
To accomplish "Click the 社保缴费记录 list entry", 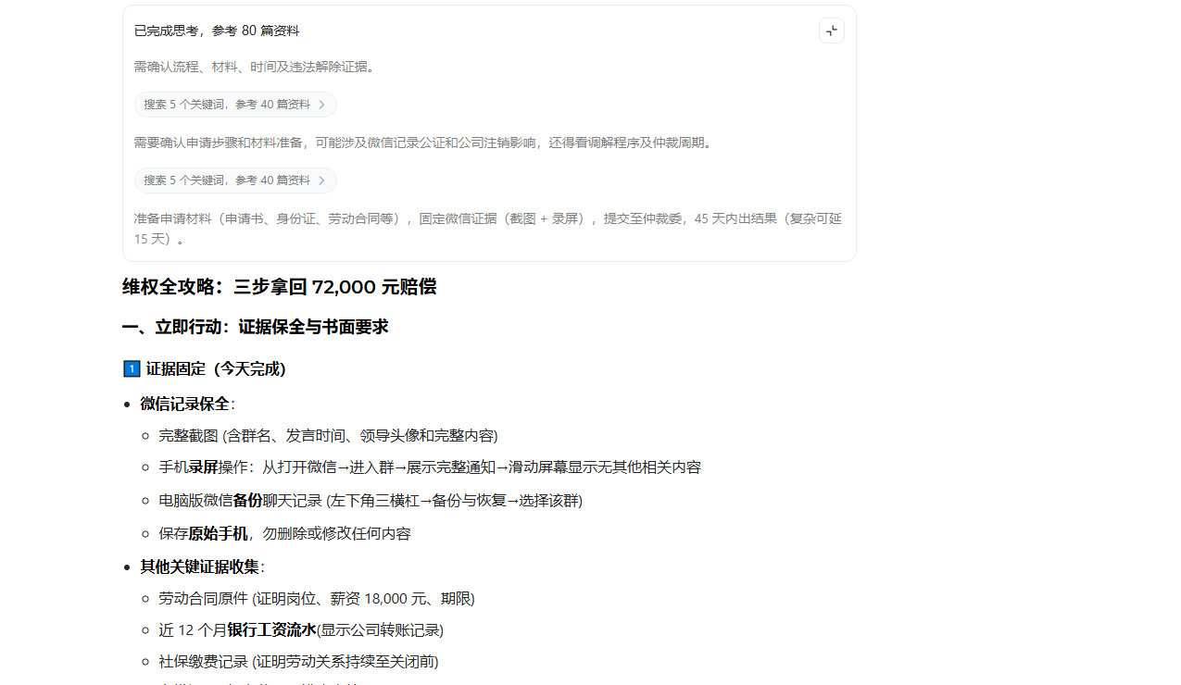I will coord(296,661).
